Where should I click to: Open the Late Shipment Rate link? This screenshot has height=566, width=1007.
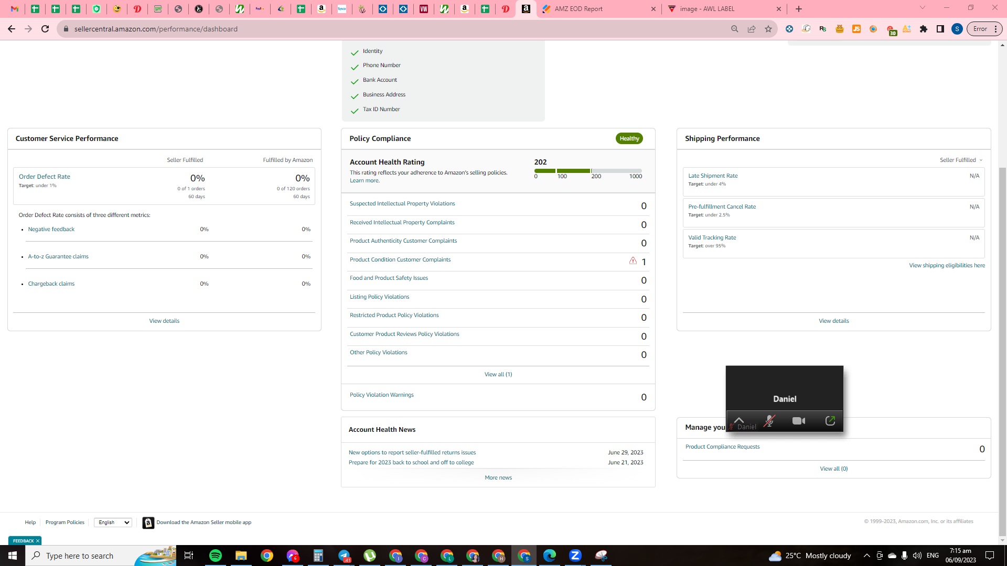(x=713, y=176)
